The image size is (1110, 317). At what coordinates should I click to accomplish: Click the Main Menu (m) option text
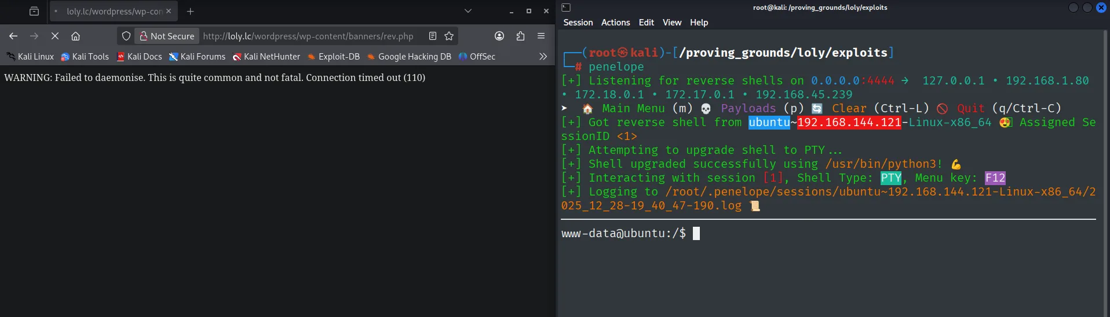point(647,109)
